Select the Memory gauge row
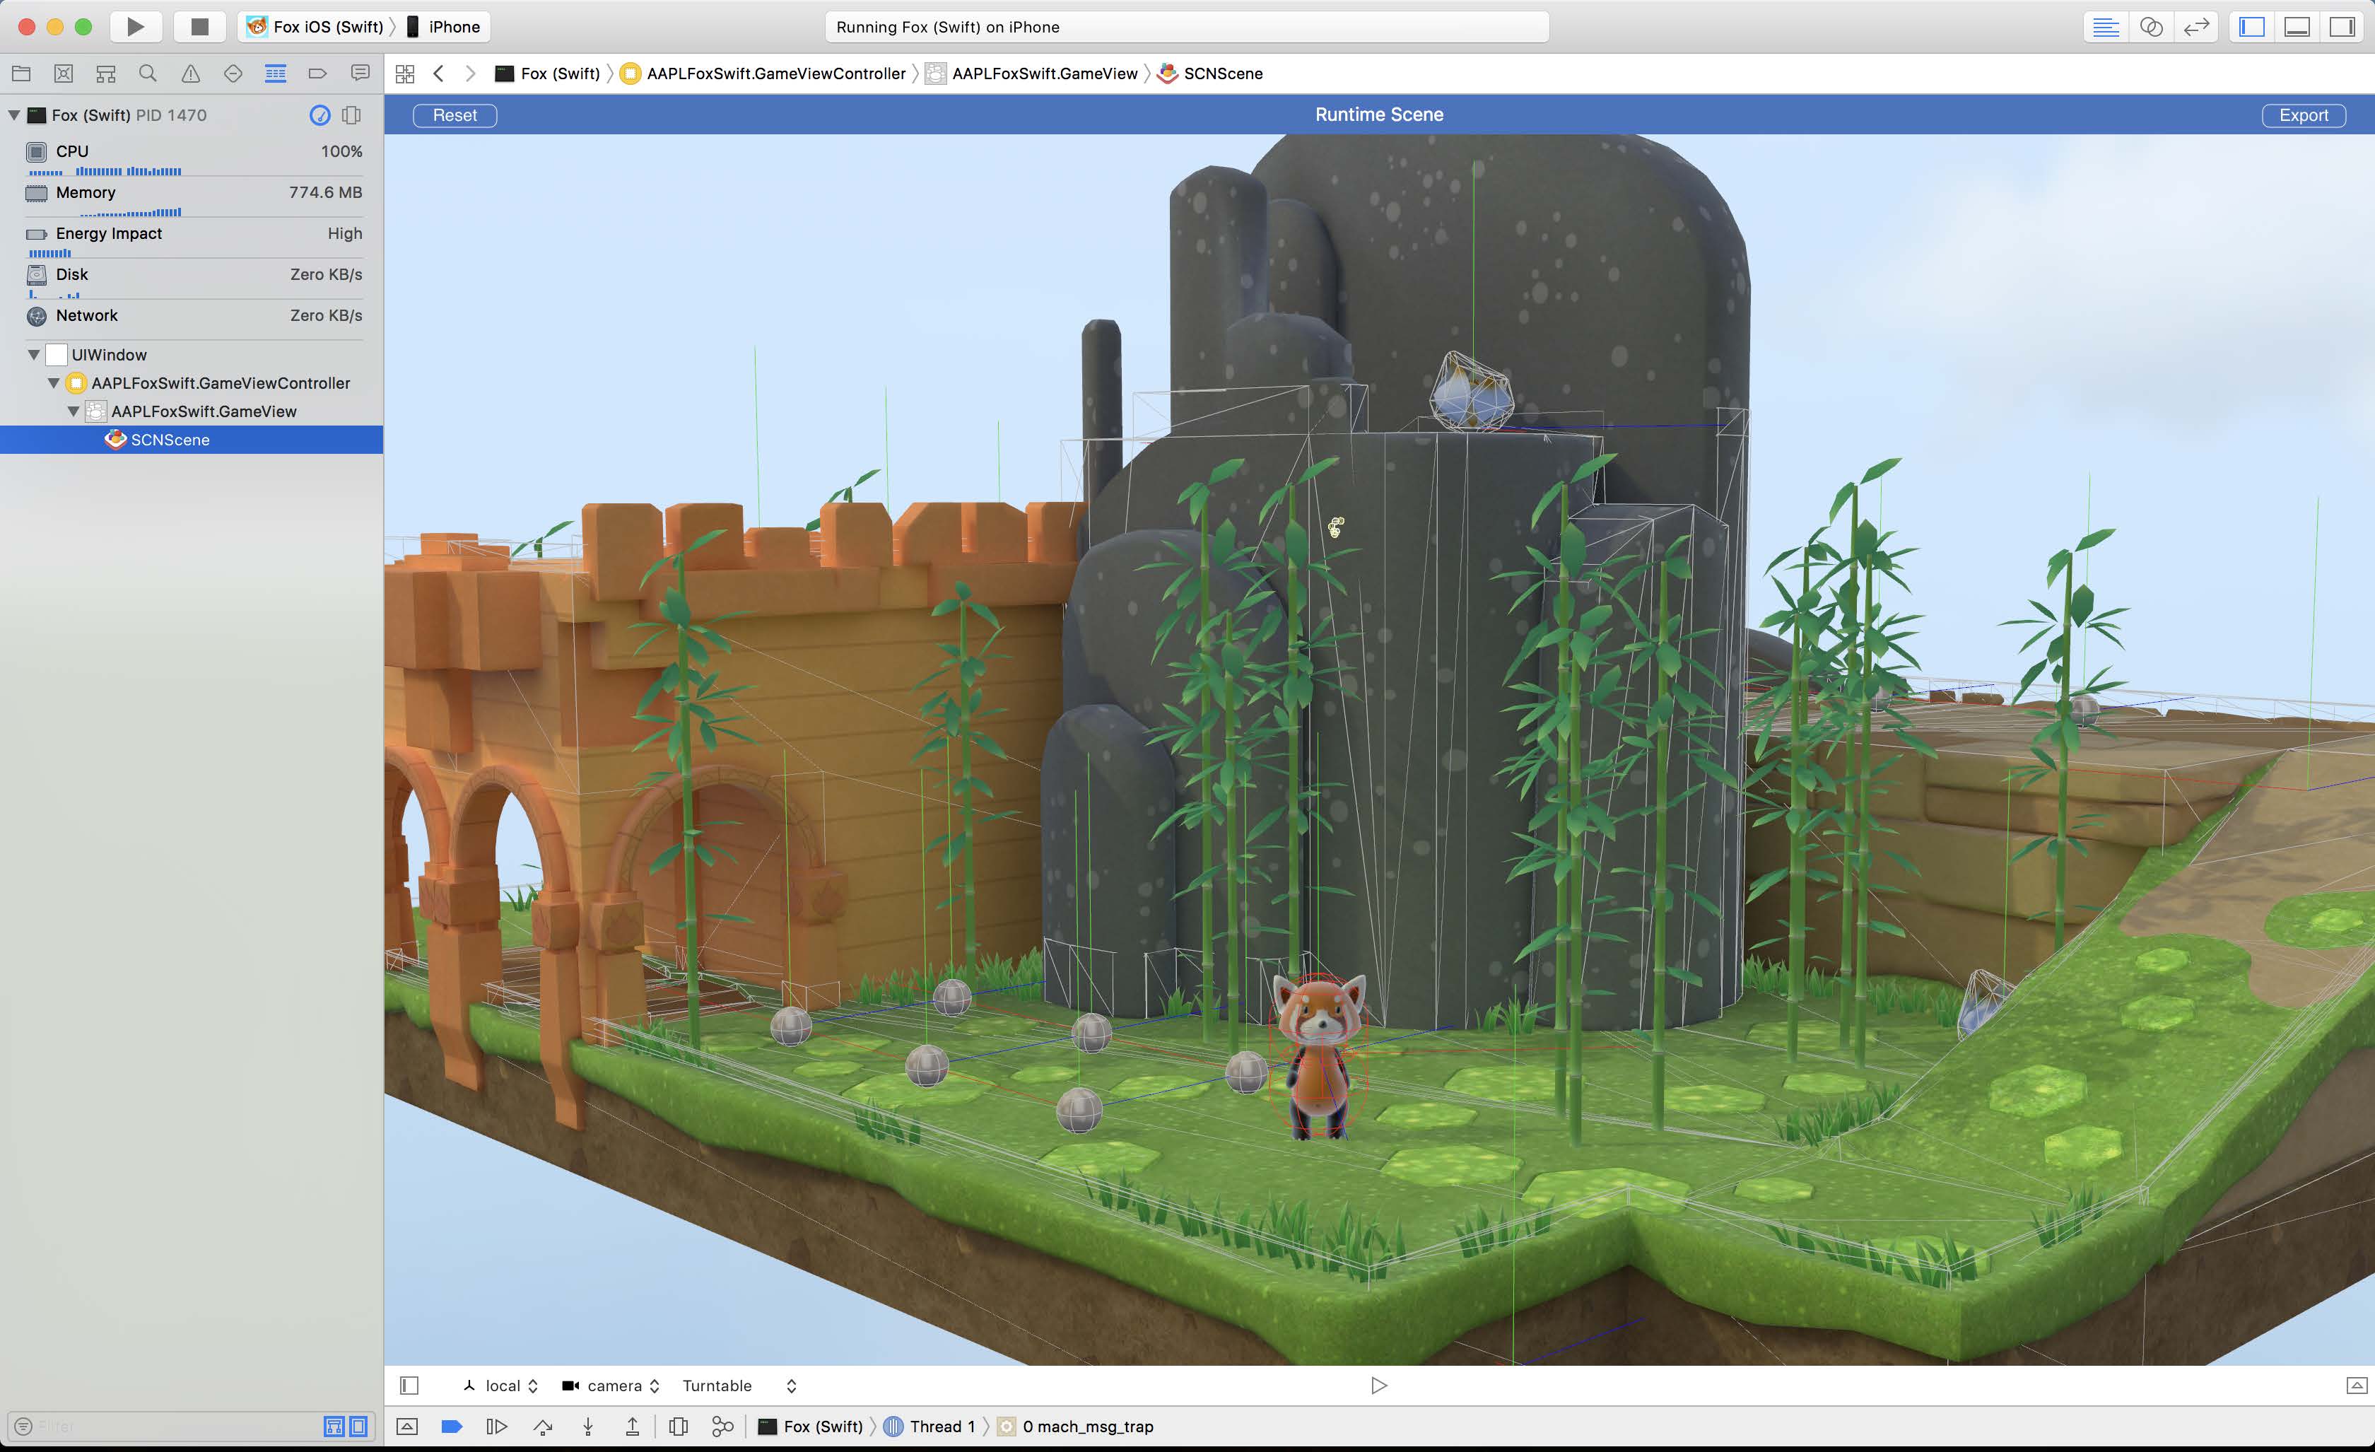 pyautogui.click(x=193, y=198)
